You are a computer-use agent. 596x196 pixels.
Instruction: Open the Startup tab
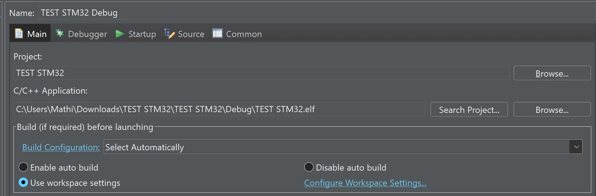point(136,34)
